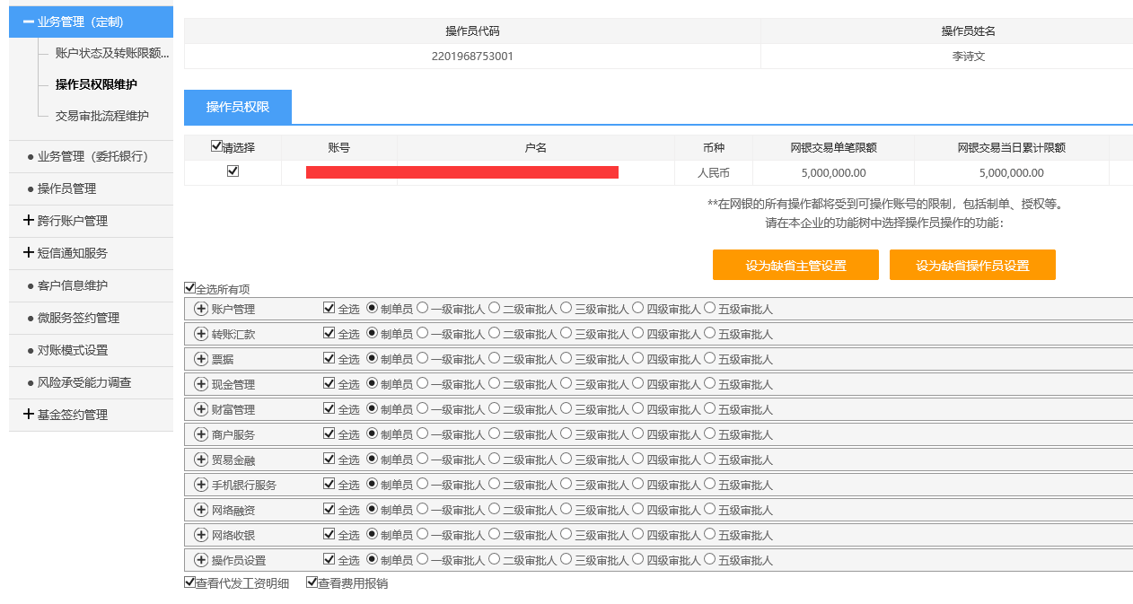The width and height of the screenshot is (1133, 604).
Task: Toggle the 查看代发工资明细 checkbox
Action: click(189, 582)
